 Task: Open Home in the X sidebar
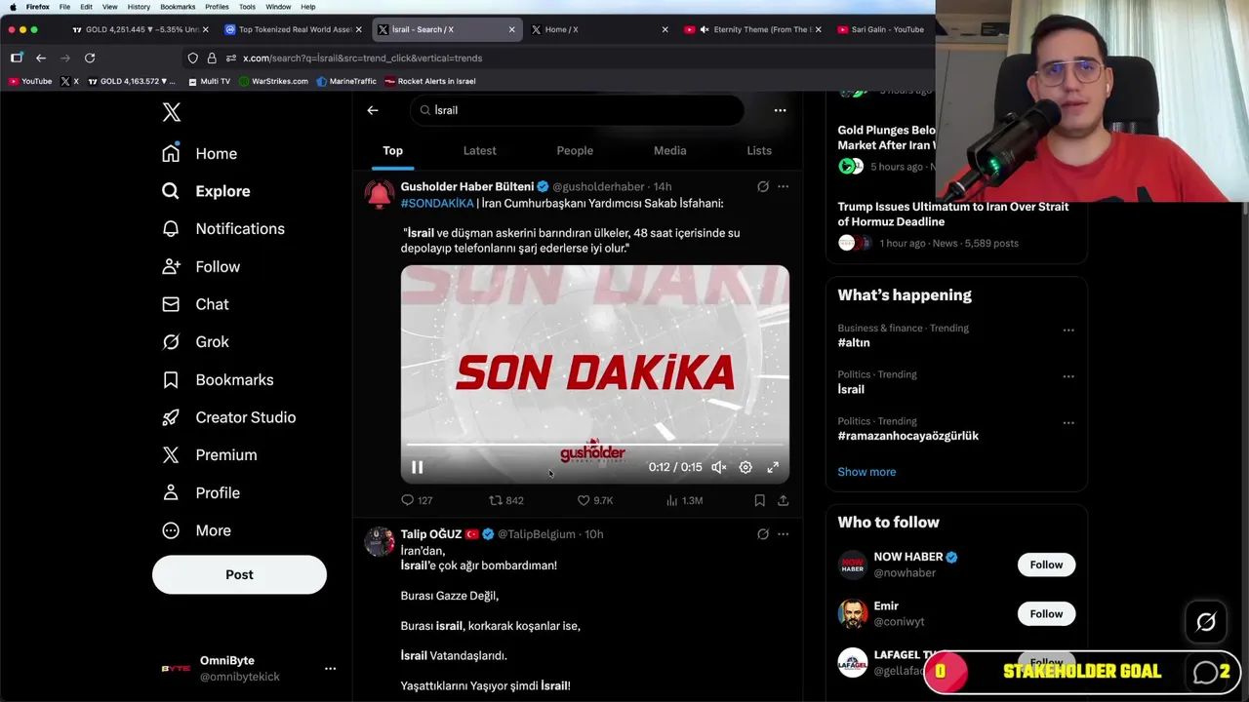coord(200,153)
